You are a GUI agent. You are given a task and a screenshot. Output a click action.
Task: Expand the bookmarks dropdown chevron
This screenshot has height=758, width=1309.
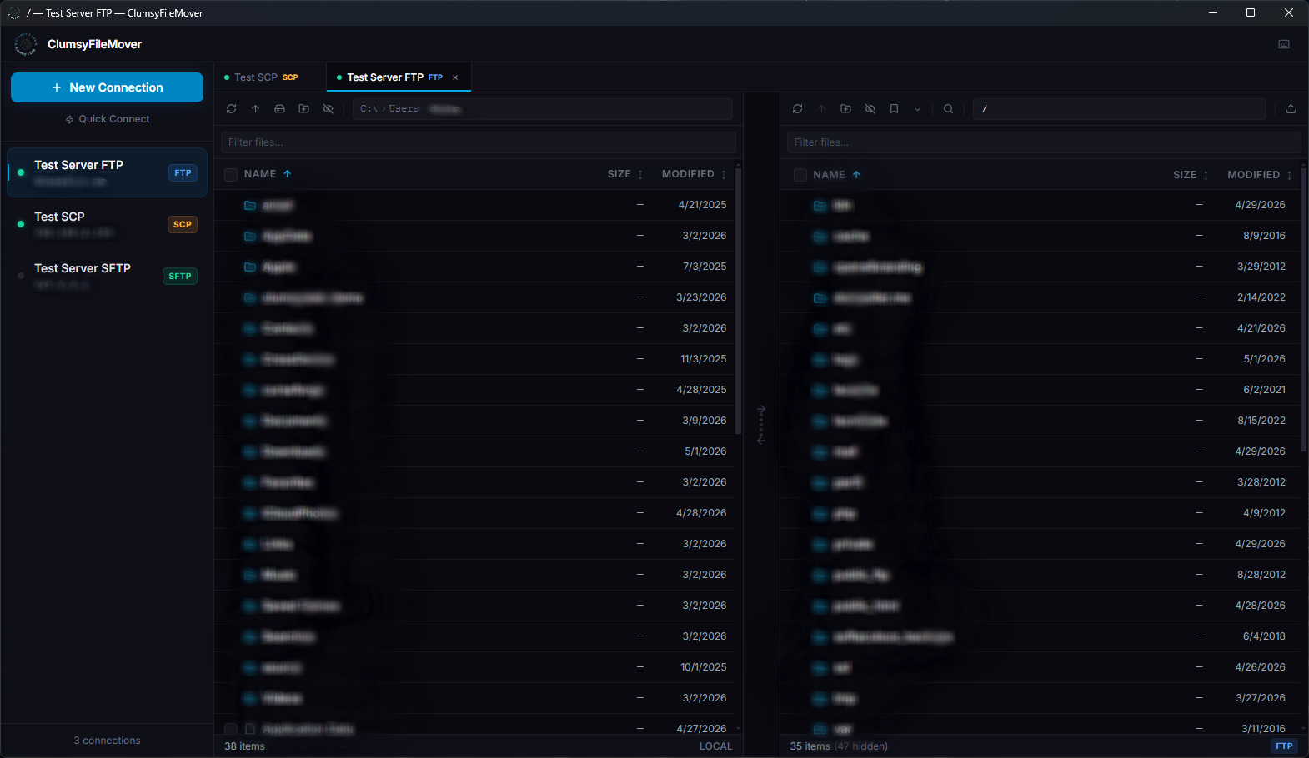point(917,109)
